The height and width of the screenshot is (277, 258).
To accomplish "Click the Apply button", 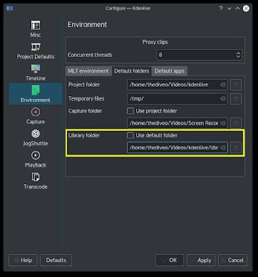I will tap(201, 260).
